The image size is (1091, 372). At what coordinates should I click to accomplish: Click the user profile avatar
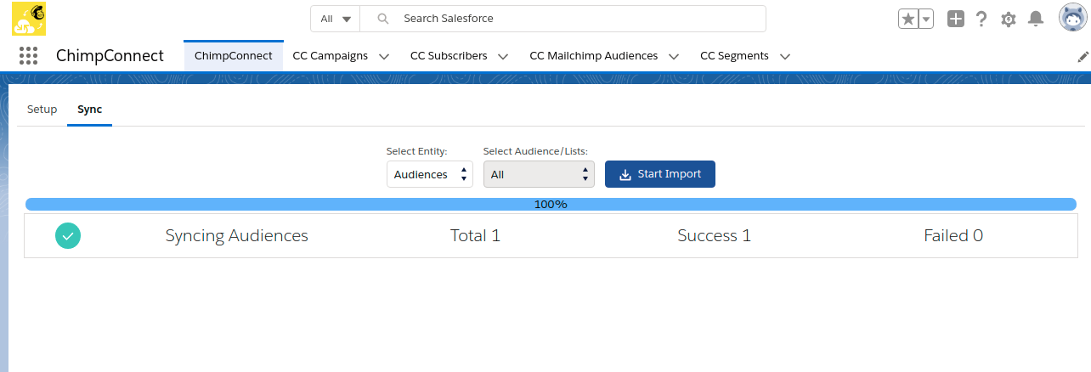coord(1072,18)
